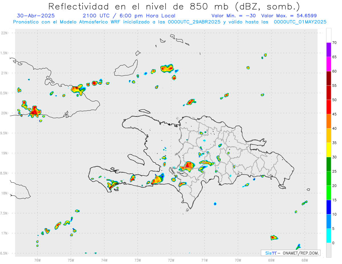Click the initialization stamp "0000UTC_29ABR2025"
Viewport: 342px width, 264px height.
(194, 22)
